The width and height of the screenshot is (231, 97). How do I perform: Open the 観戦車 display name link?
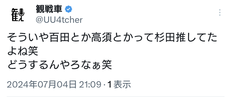click(49, 9)
